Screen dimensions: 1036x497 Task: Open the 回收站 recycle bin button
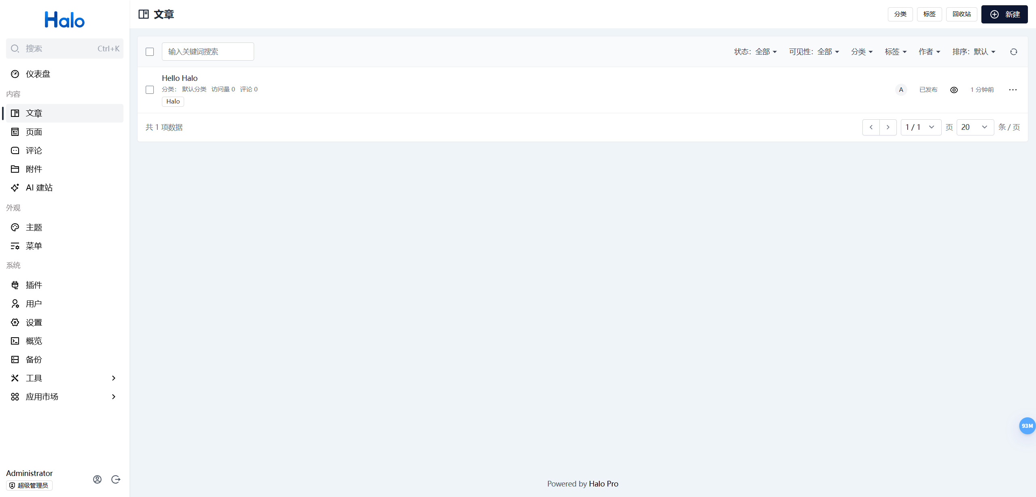(x=961, y=14)
